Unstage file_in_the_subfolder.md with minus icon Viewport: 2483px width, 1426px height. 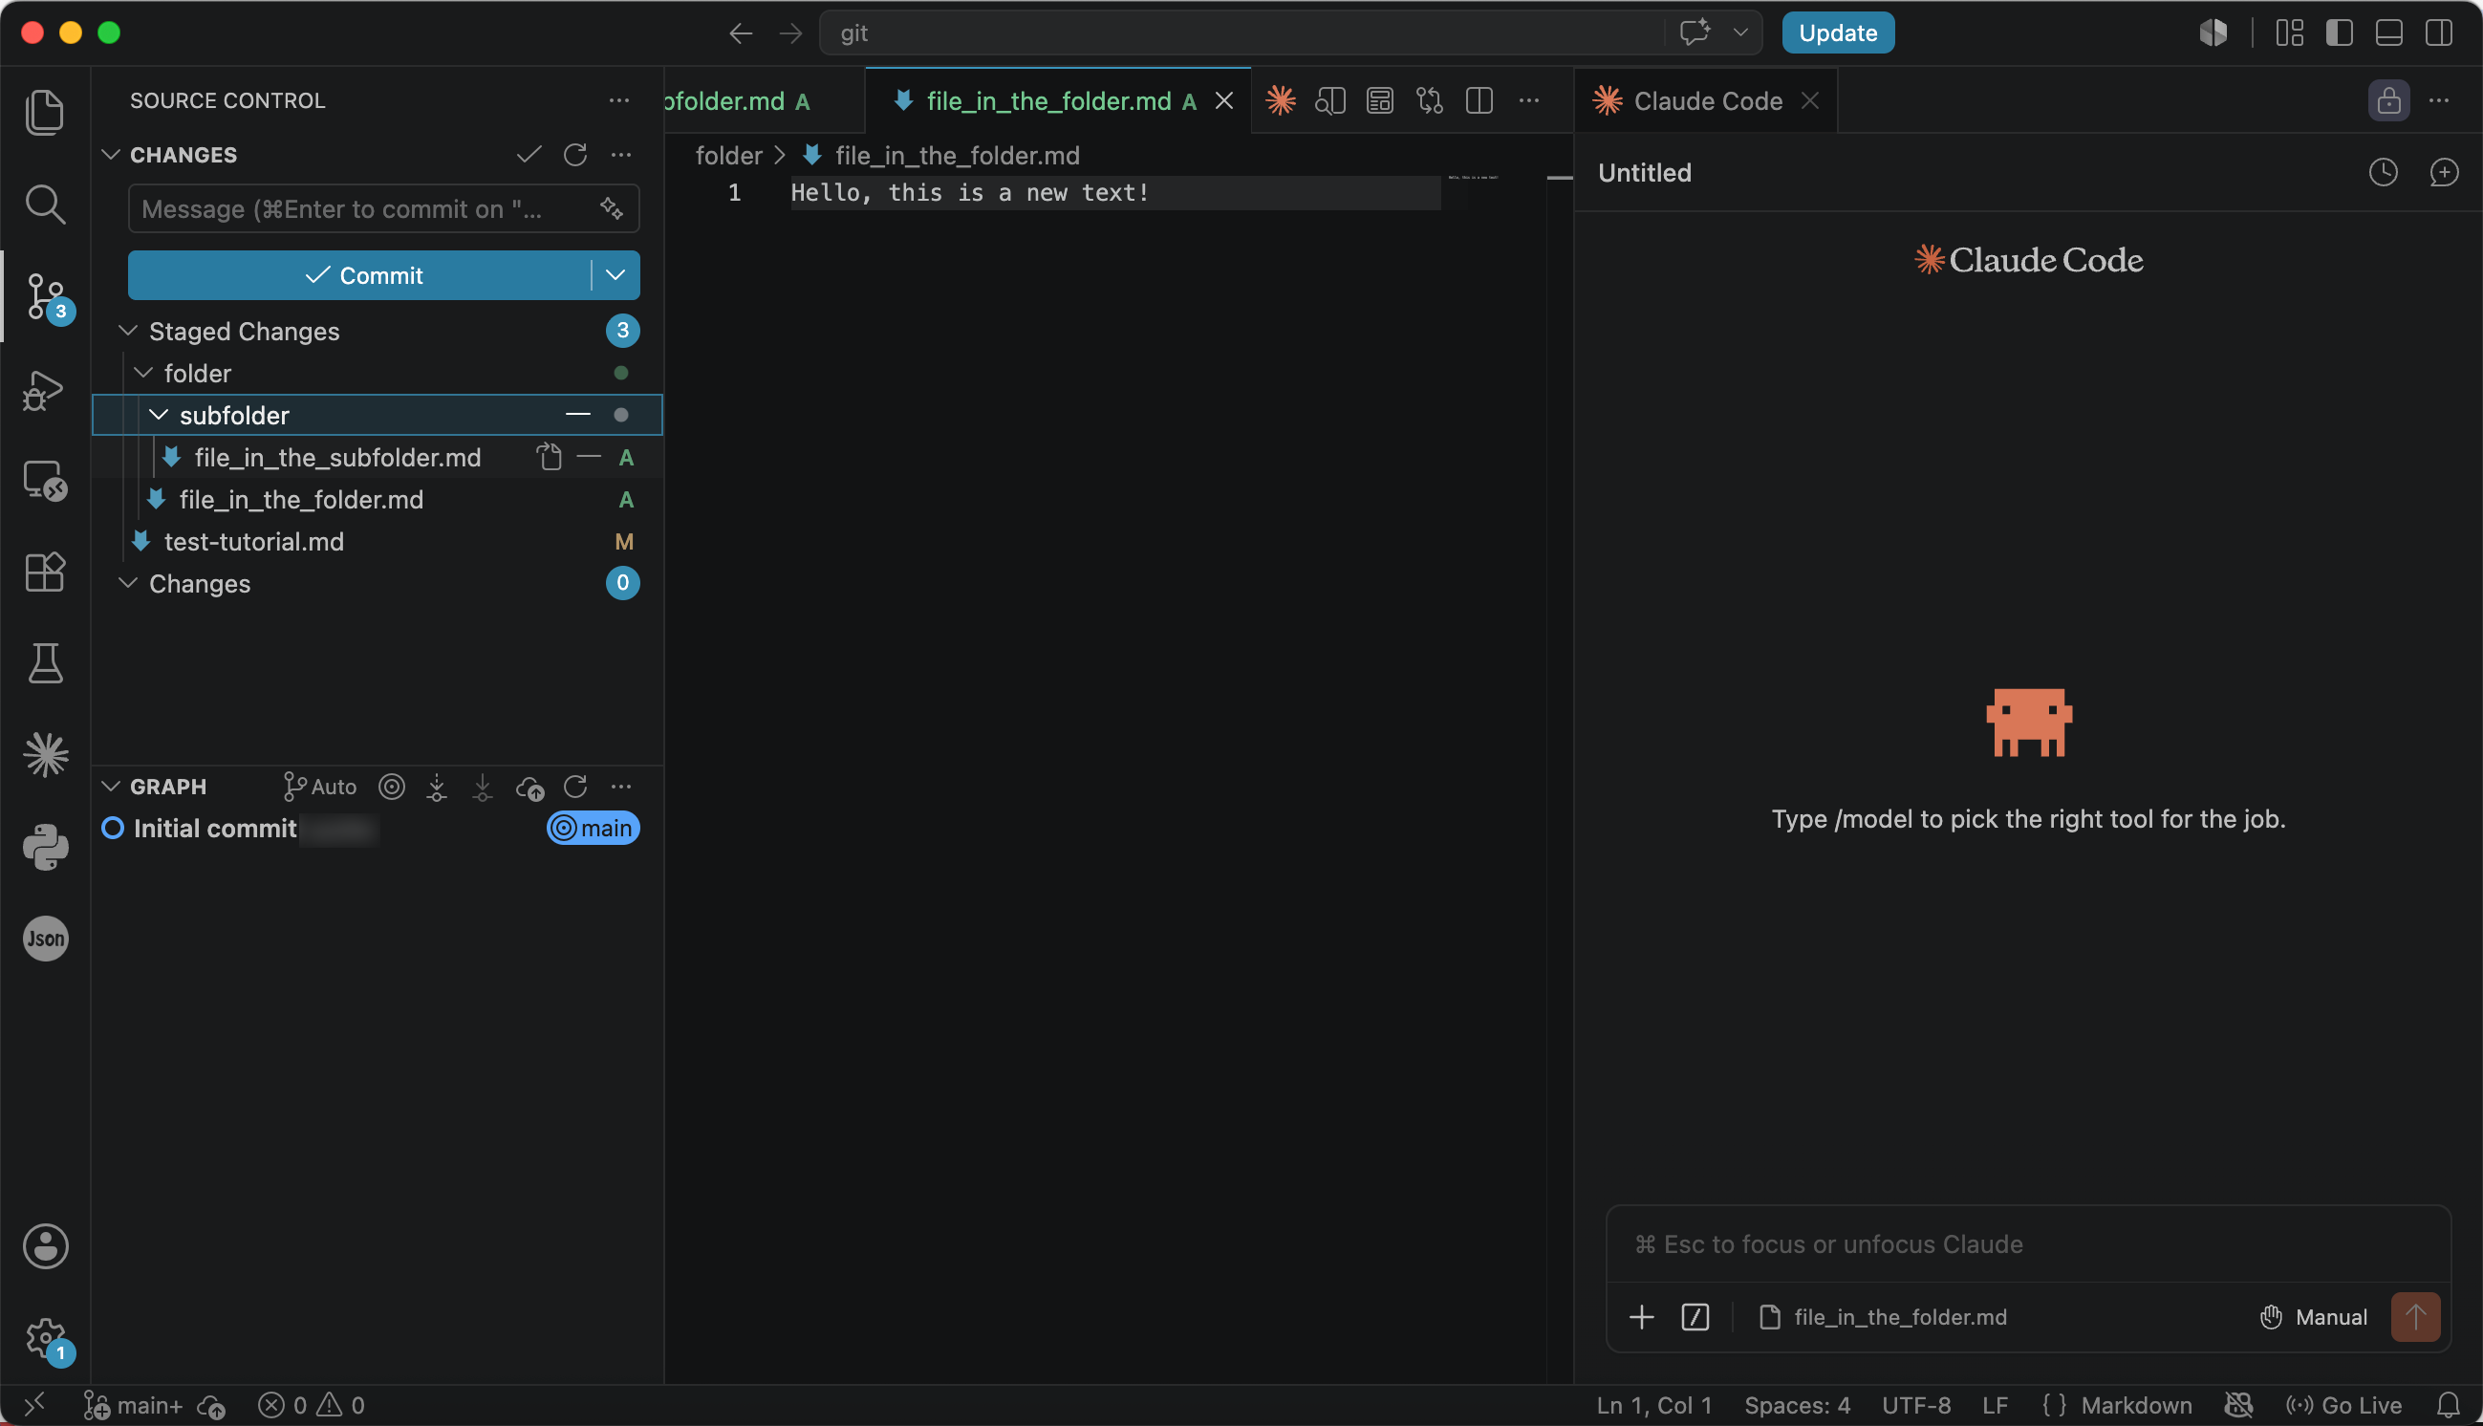(x=589, y=458)
